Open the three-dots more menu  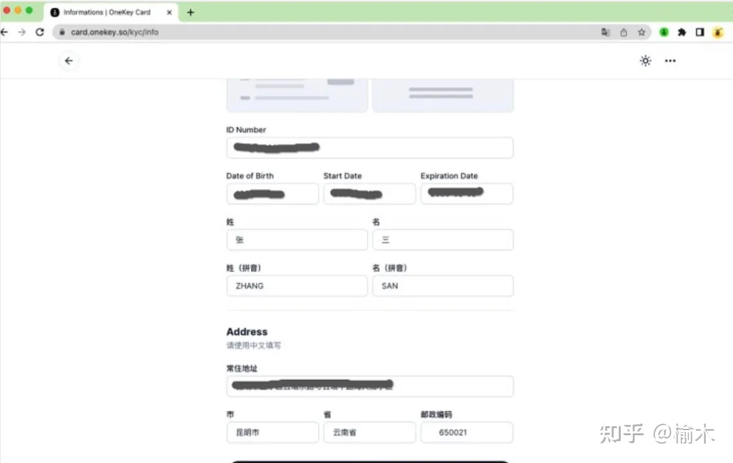pyautogui.click(x=670, y=61)
